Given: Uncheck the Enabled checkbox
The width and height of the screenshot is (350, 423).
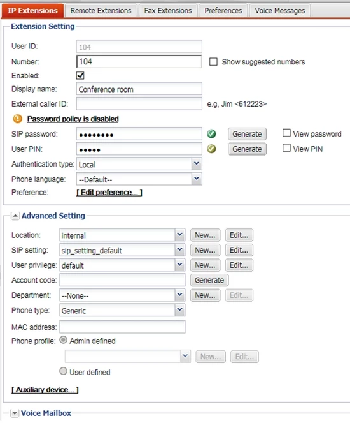Looking at the screenshot, I should 80,75.
